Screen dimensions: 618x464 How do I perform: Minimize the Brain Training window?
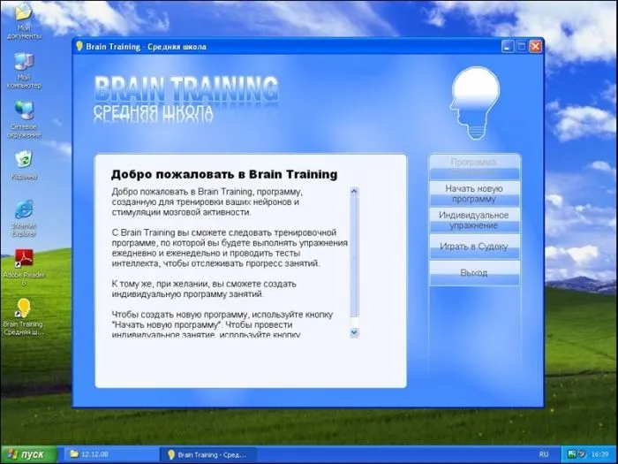pyautogui.click(x=508, y=47)
